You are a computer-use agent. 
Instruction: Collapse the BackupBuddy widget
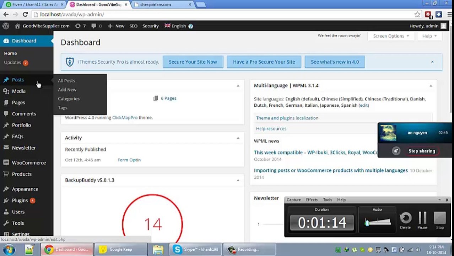238,180
